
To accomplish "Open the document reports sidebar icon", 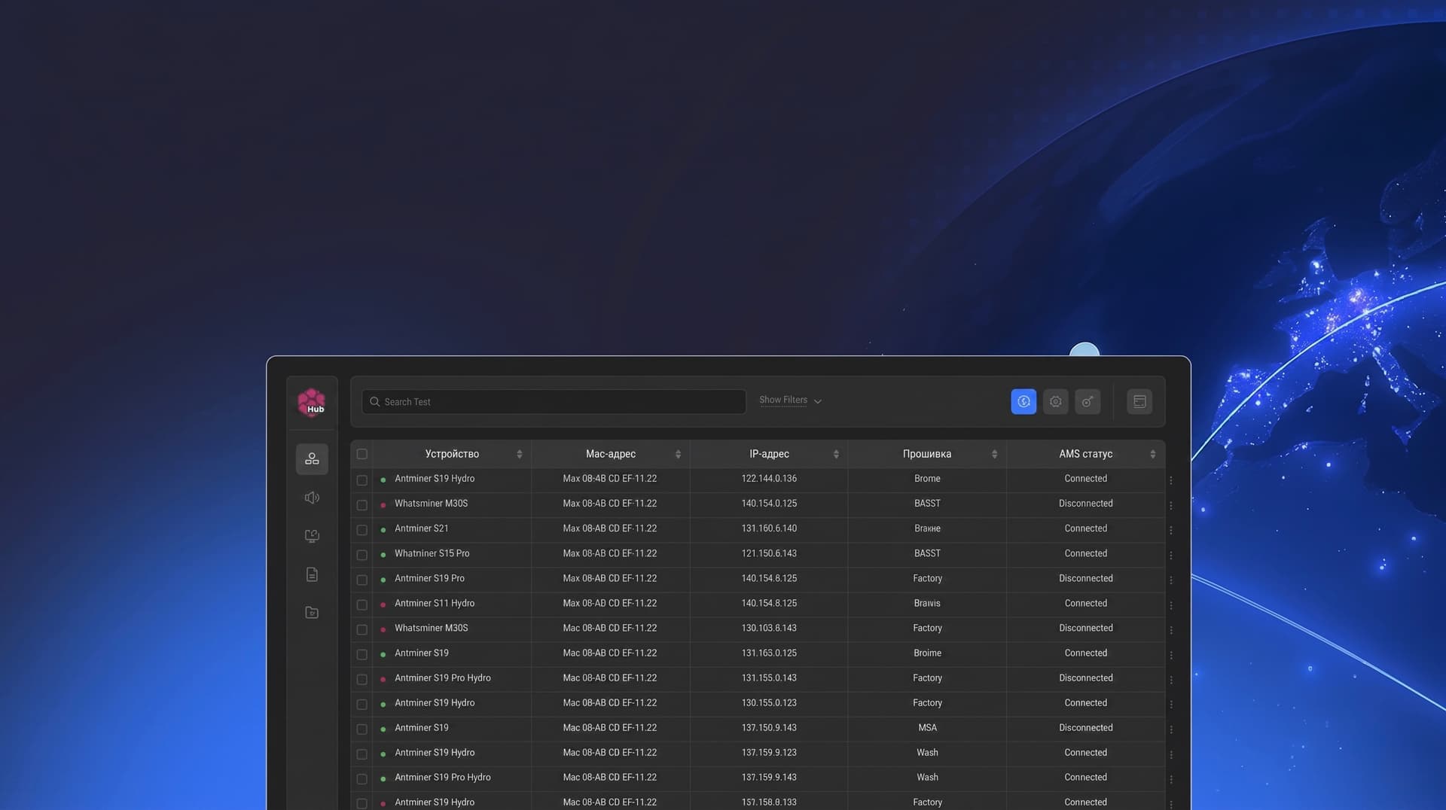I will (312, 574).
